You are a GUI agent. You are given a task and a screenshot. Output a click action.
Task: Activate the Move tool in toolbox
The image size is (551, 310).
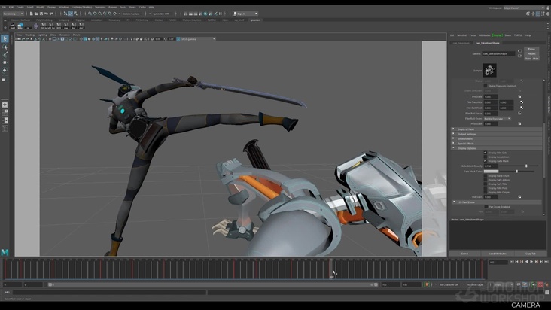click(5, 62)
